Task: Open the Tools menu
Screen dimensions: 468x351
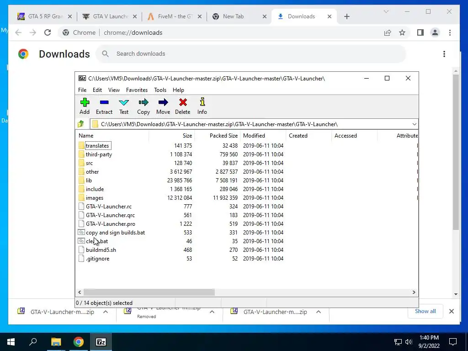Action: tap(160, 90)
